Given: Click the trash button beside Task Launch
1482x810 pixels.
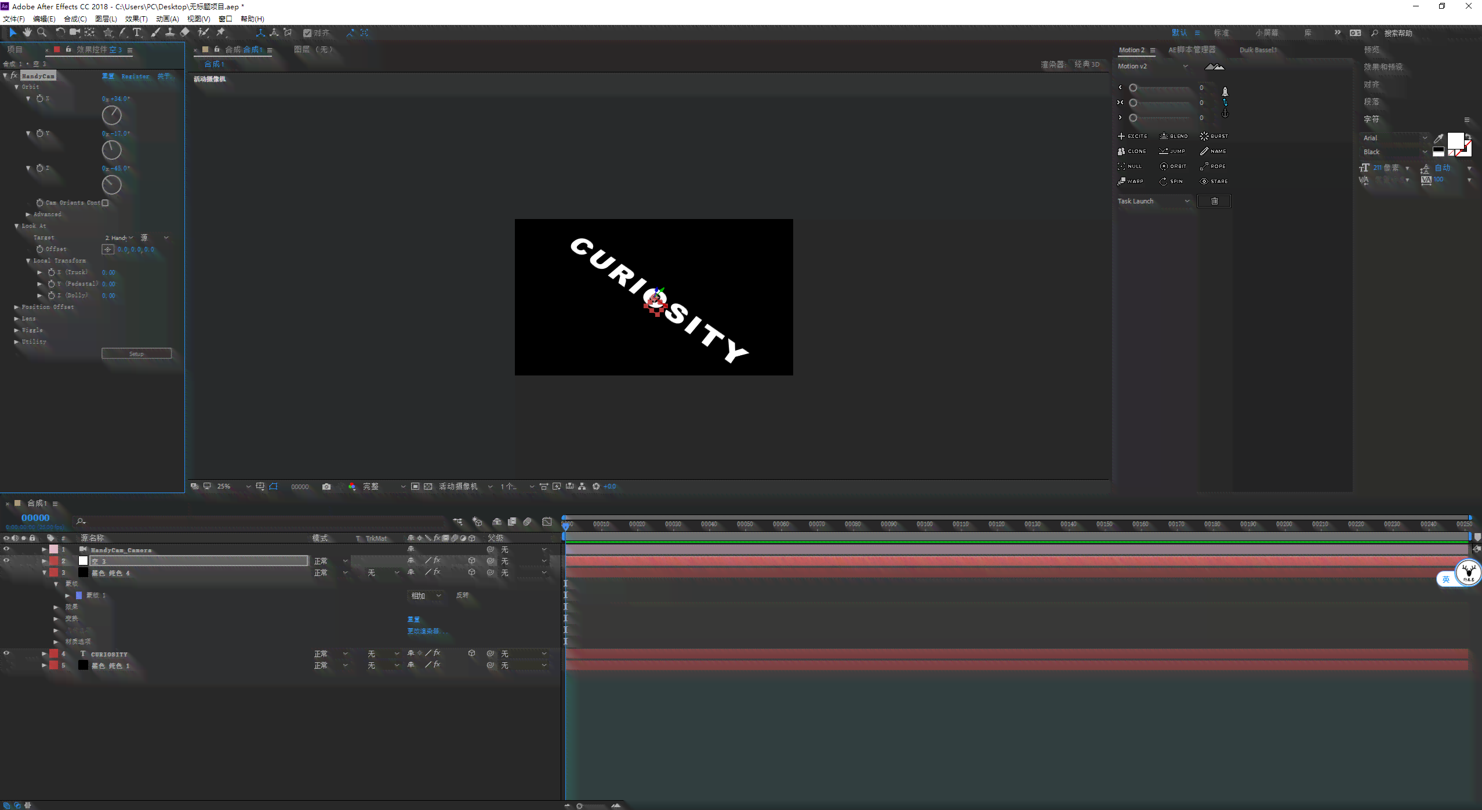Looking at the screenshot, I should [1214, 201].
